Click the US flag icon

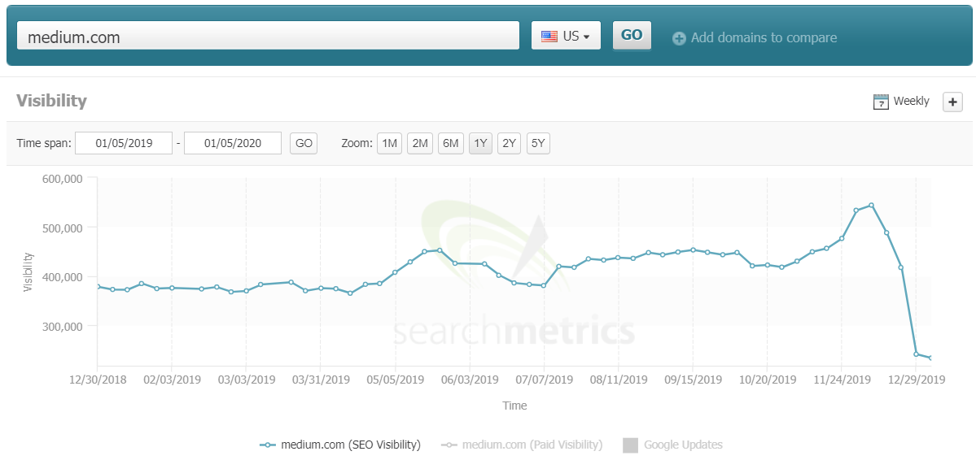point(549,36)
